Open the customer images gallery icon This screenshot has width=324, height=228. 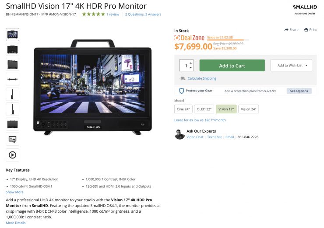click(x=12, y=139)
